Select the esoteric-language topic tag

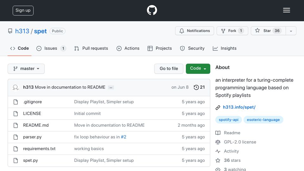tap(263, 120)
